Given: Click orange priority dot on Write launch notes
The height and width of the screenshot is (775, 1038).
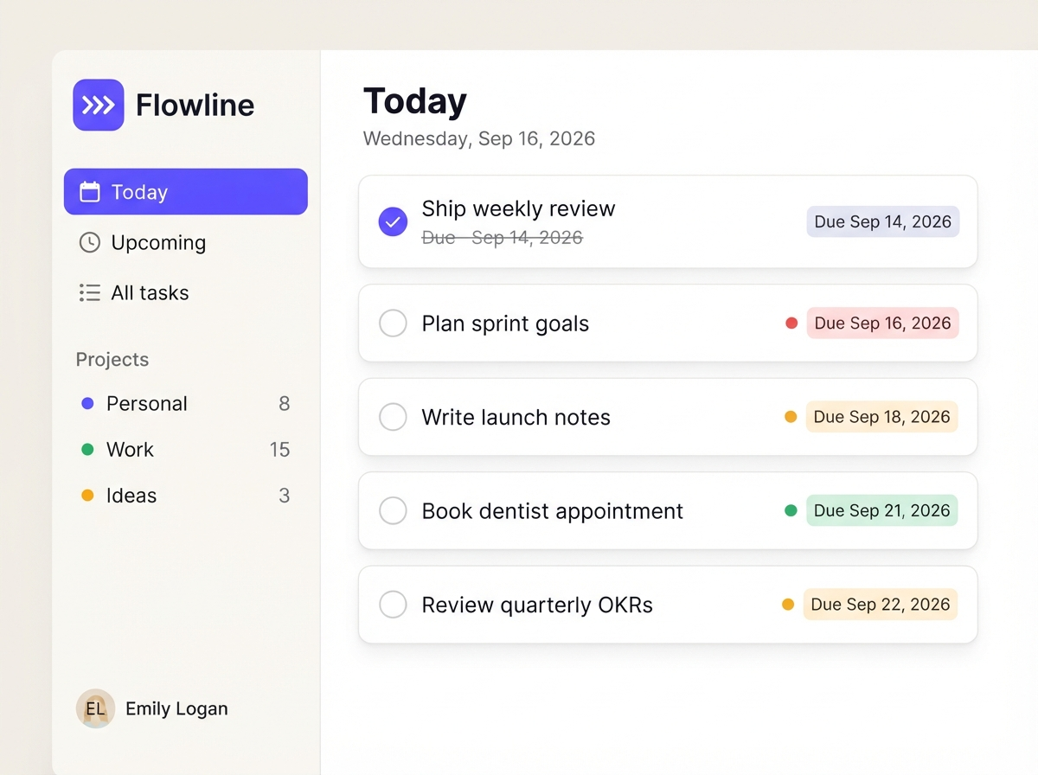Looking at the screenshot, I should click(791, 417).
